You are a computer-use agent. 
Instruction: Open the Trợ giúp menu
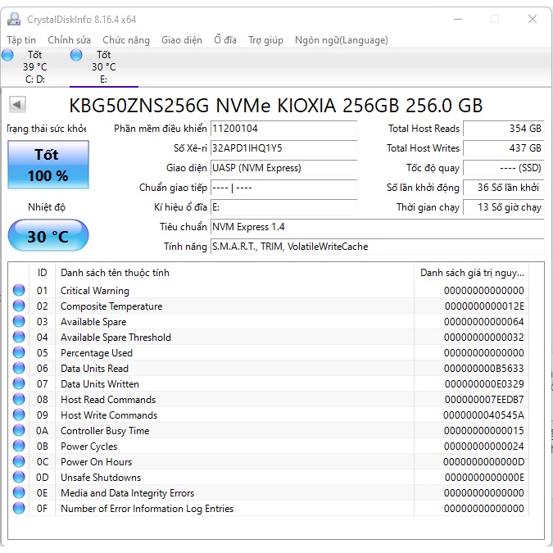(265, 40)
